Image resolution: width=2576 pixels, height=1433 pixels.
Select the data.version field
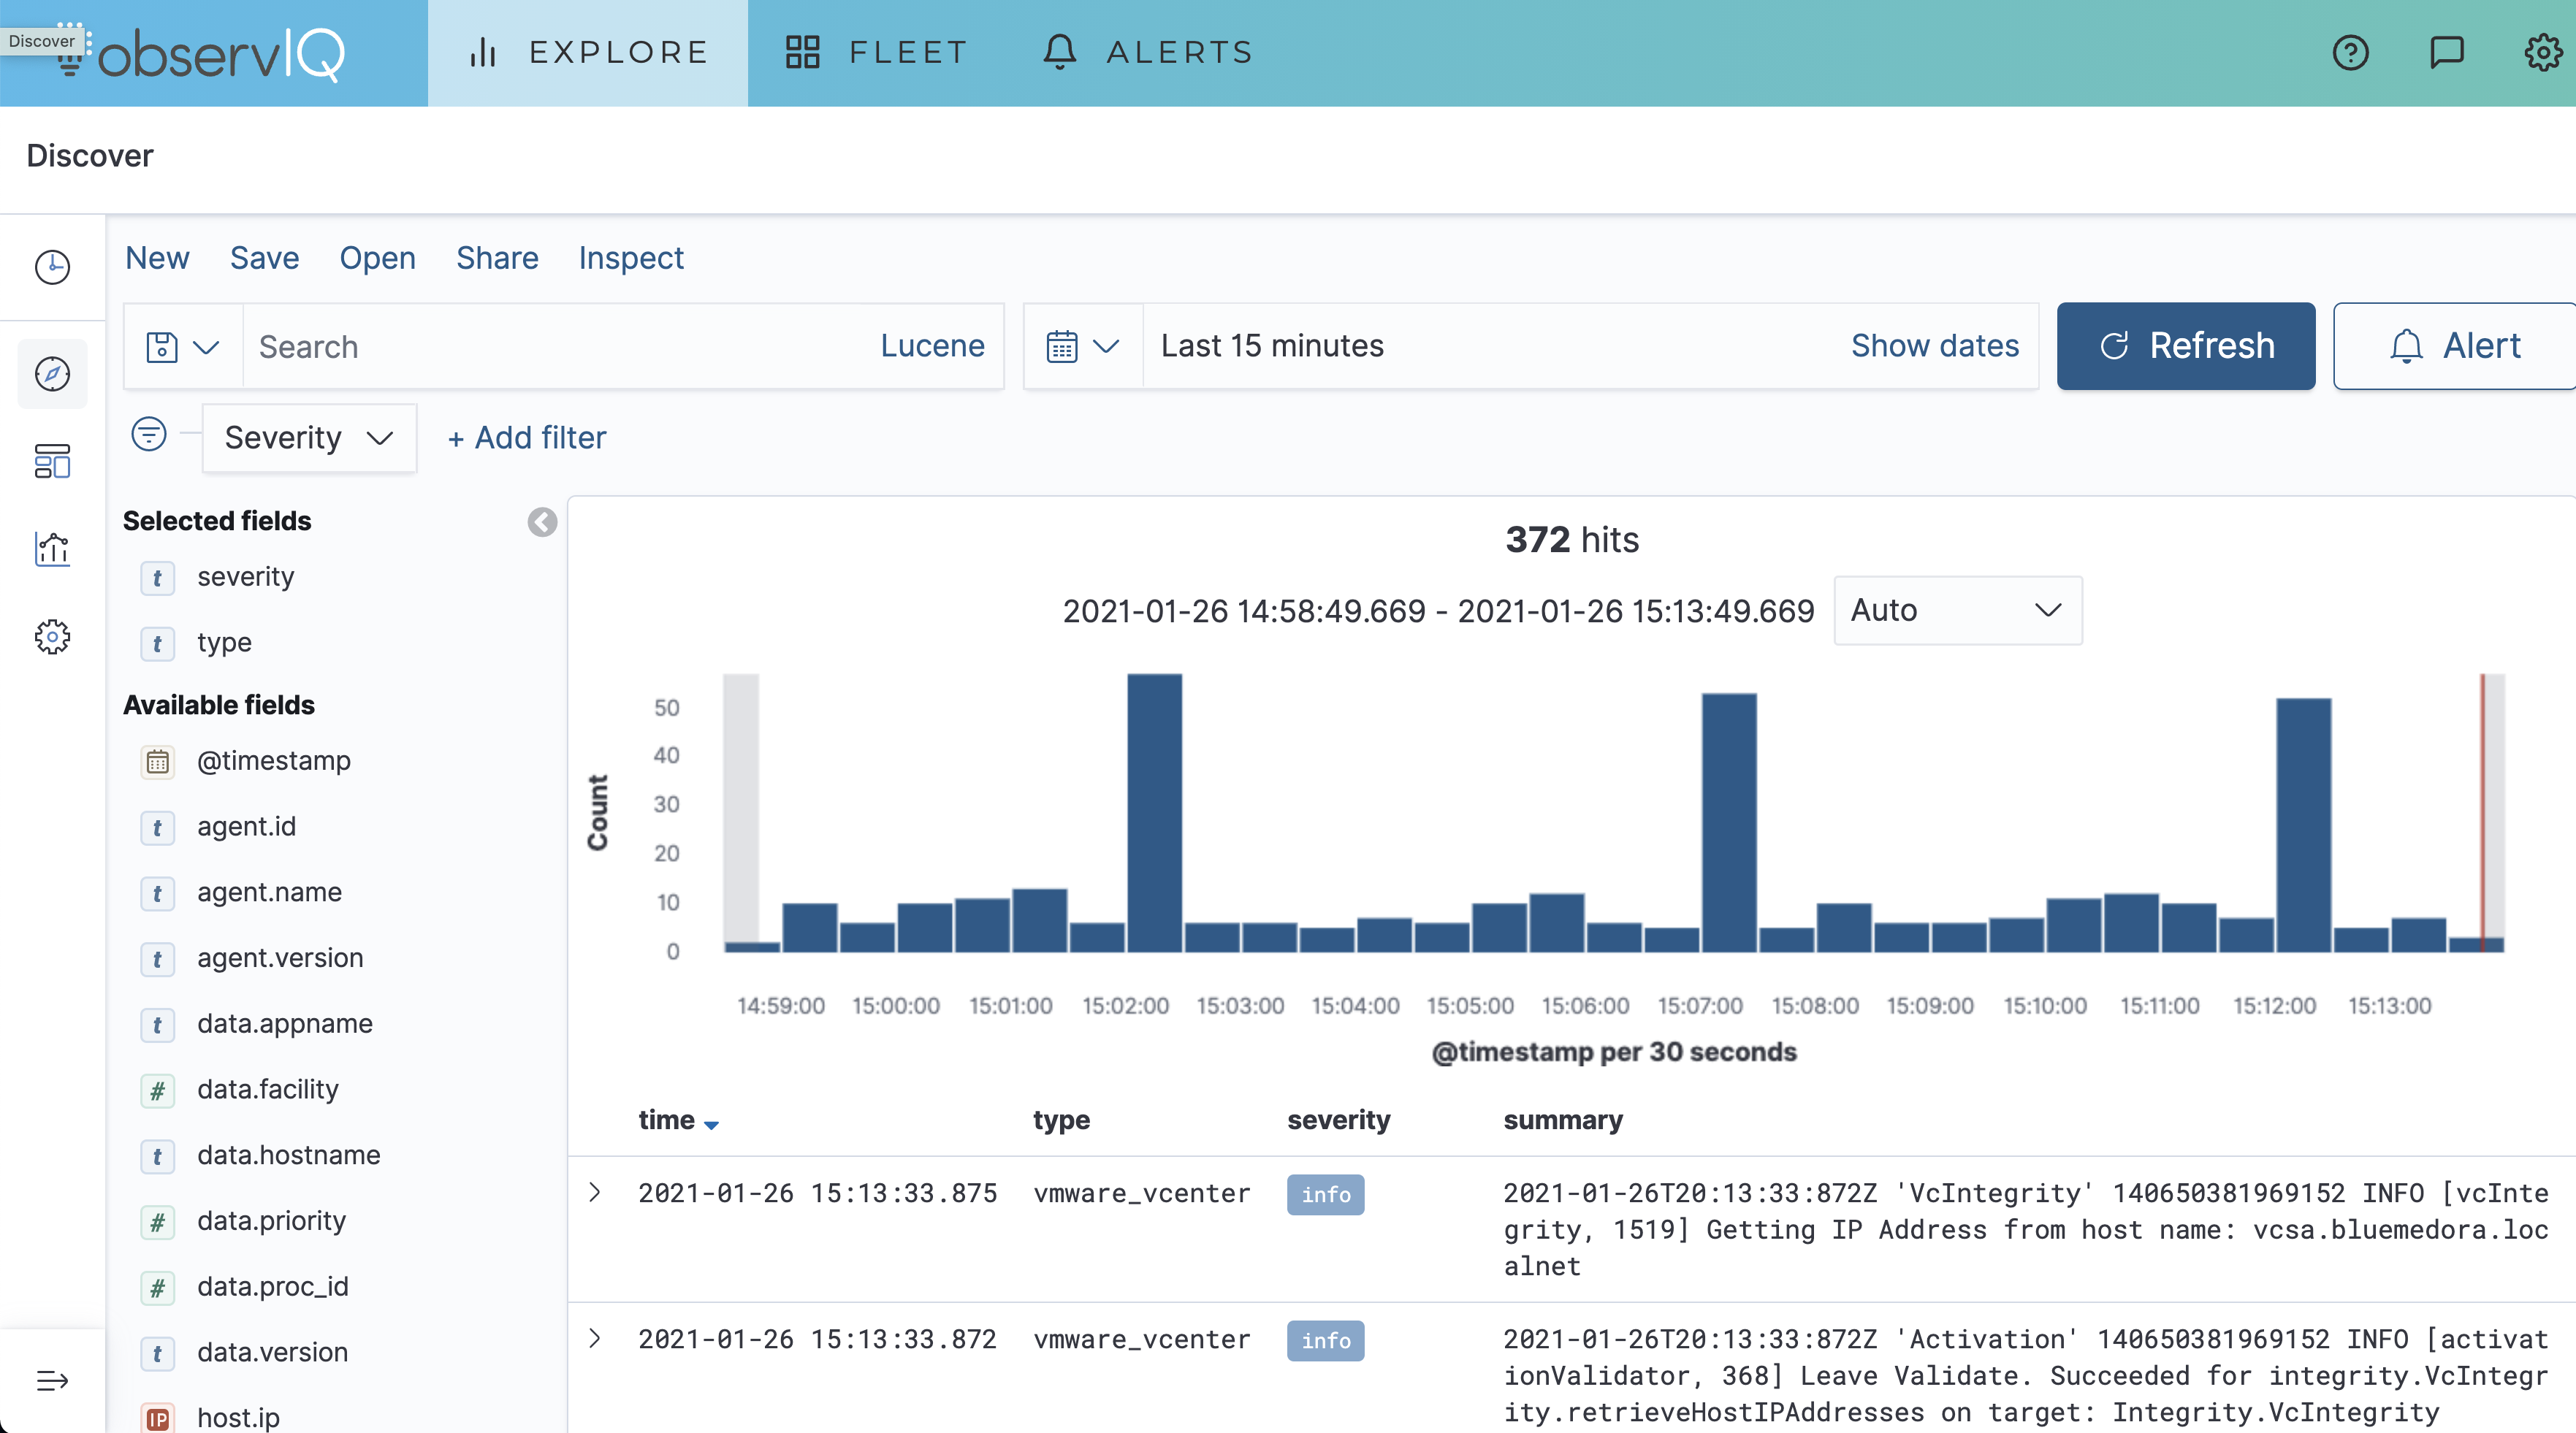click(272, 1352)
